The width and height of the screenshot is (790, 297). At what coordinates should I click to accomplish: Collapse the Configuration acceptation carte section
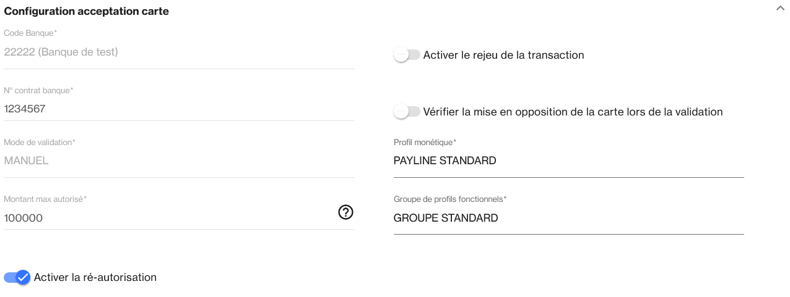click(x=779, y=9)
